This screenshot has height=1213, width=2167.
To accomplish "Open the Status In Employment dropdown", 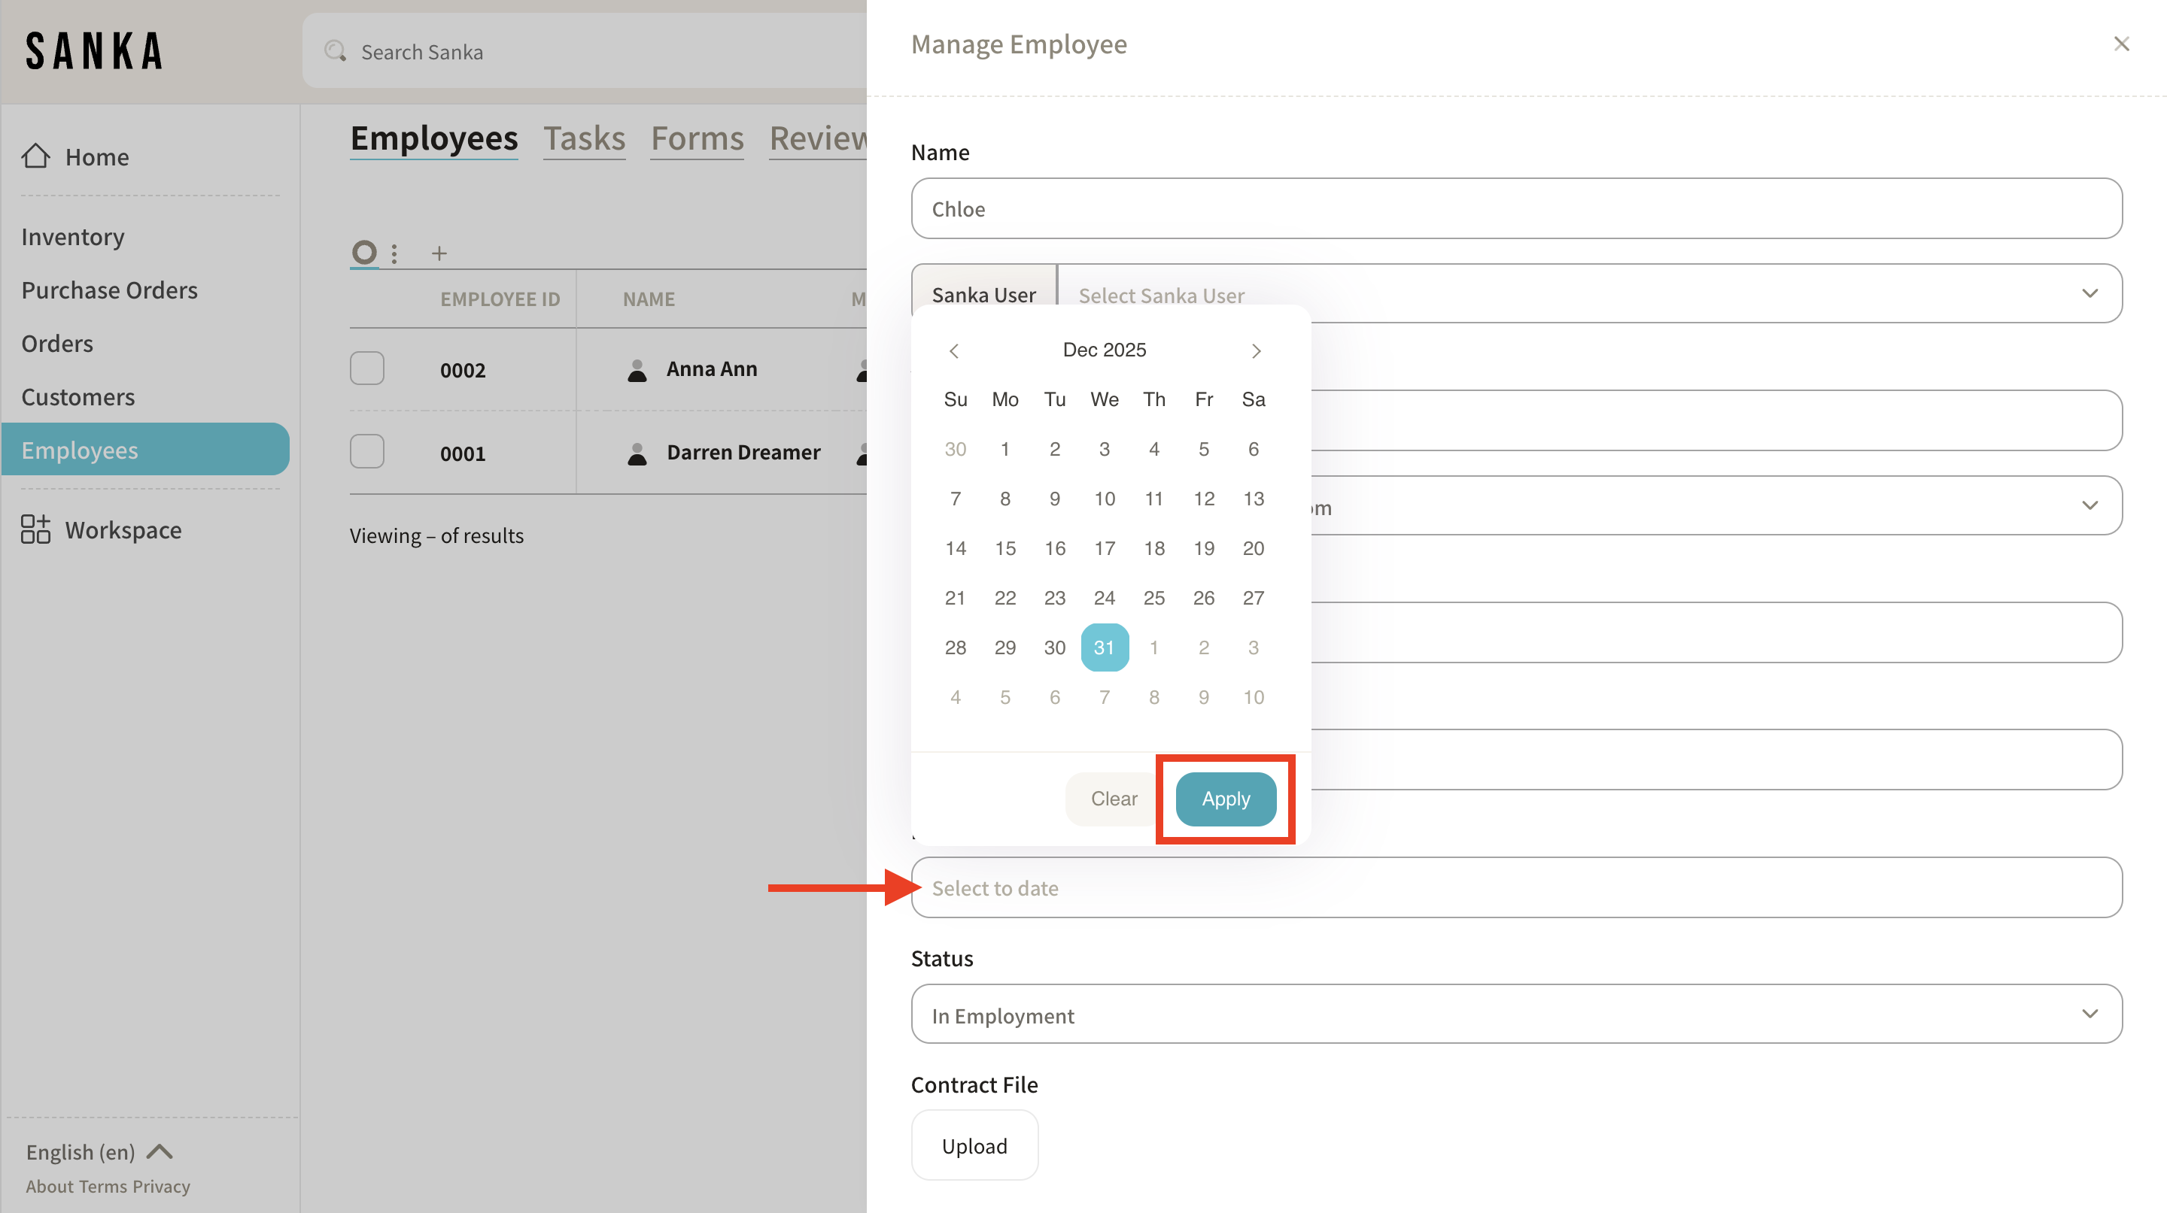I will (1516, 1014).
